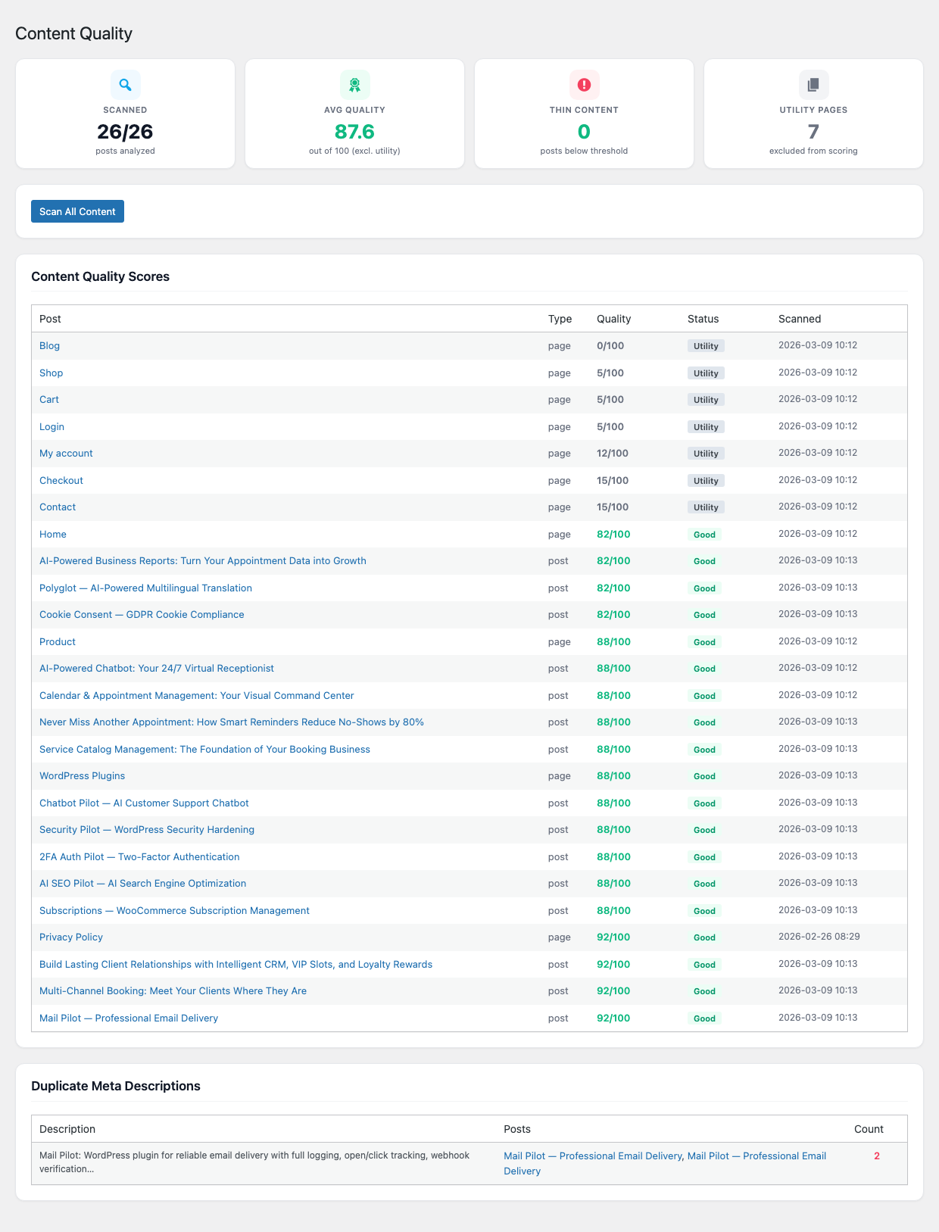Image resolution: width=939 pixels, height=1232 pixels.
Task: Click the duplicate count value 2
Action: [877, 1156]
